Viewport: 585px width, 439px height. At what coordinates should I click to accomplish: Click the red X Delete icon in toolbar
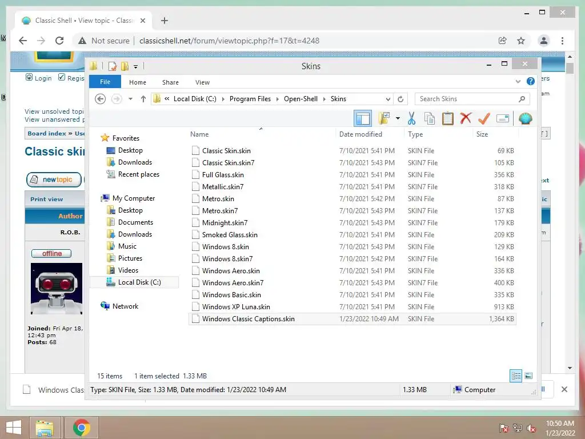tap(466, 119)
